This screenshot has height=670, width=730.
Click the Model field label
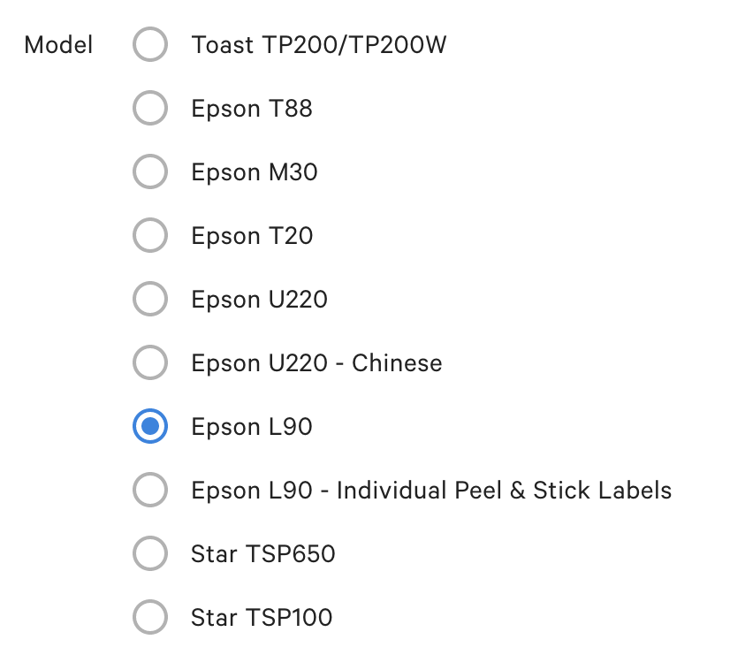[x=58, y=44]
